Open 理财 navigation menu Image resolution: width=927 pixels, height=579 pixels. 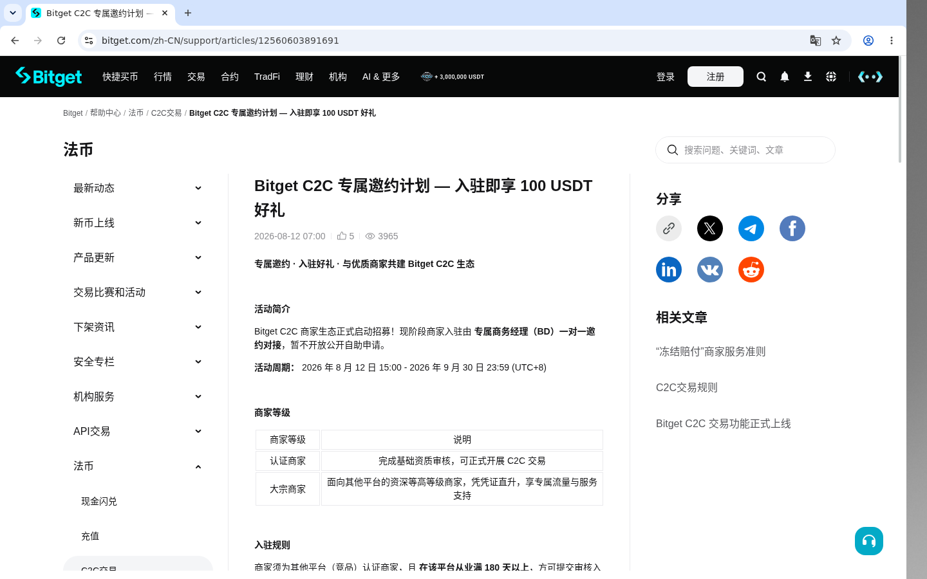click(304, 77)
